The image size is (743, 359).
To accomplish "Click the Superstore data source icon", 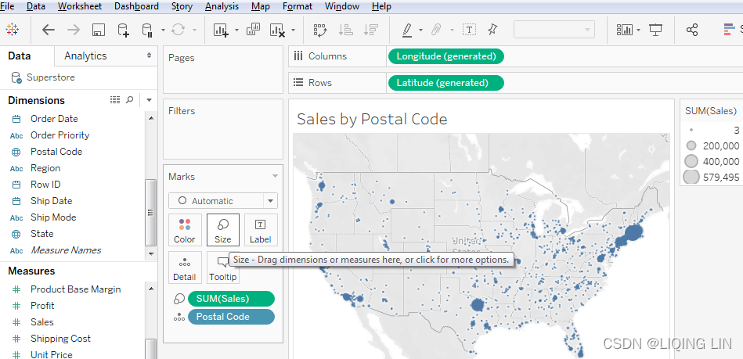I will tap(16, 77).
